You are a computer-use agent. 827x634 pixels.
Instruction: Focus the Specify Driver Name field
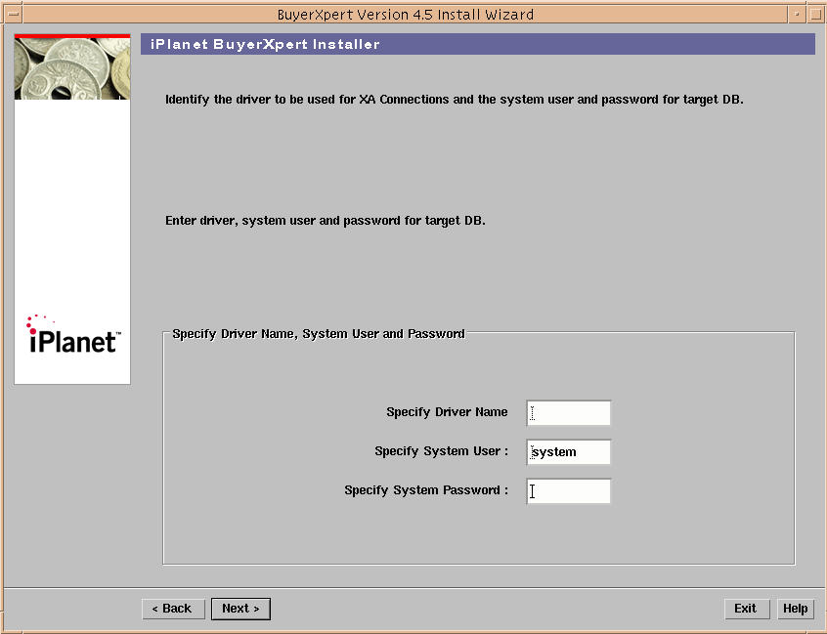pyautogui.click(x=569, y=412)
